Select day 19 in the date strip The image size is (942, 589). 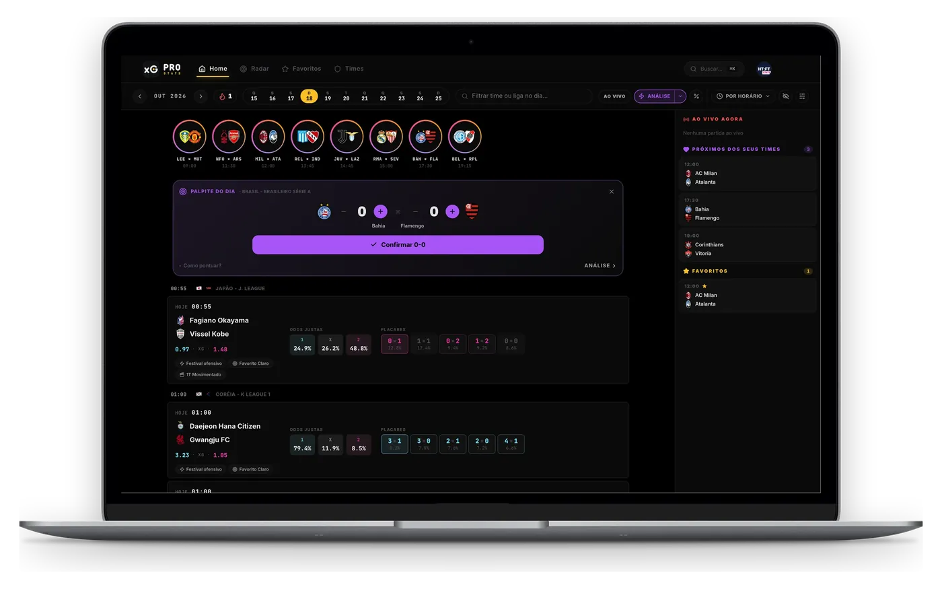tap(328, 96)
